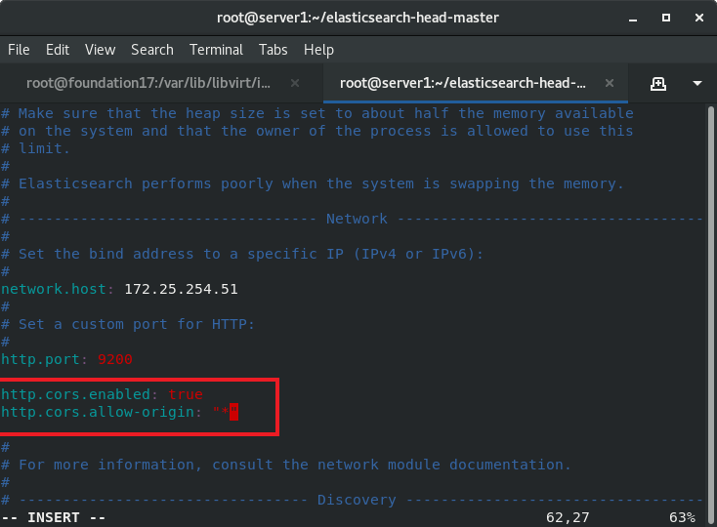Click the Network section header

click(357, 219)
